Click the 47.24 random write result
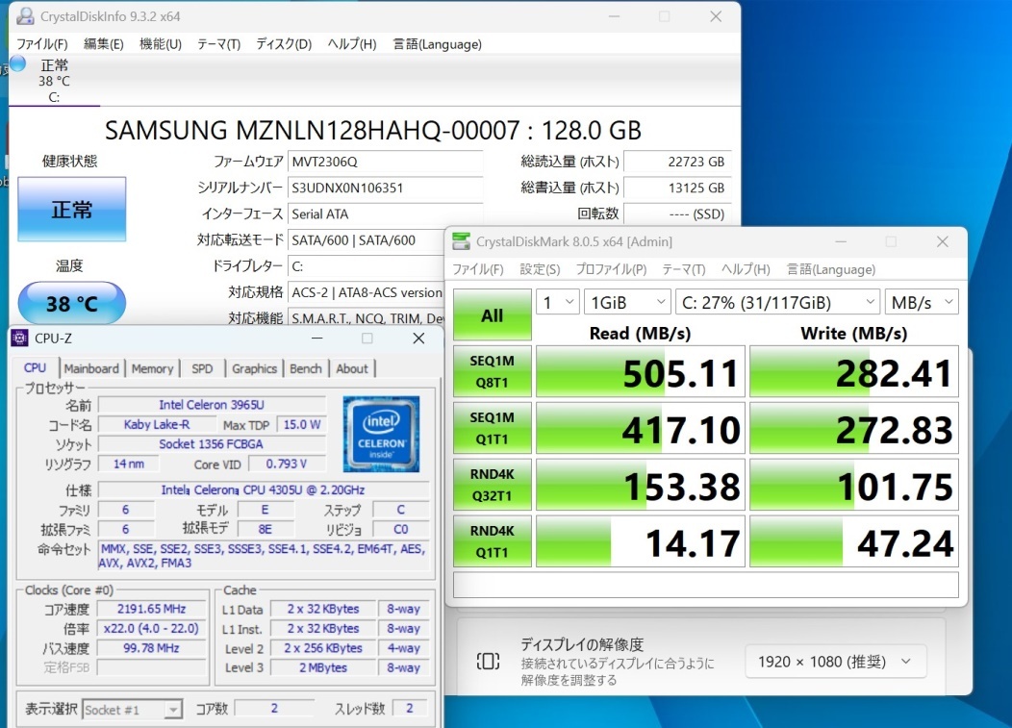Viewport: 1012px width, 728px height. click(x=854, y=541)
